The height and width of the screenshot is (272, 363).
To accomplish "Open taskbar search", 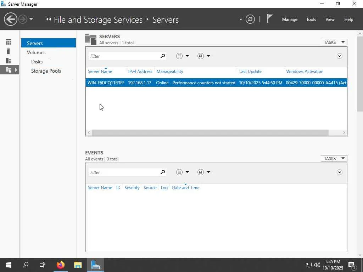I will tap(26, 265).
